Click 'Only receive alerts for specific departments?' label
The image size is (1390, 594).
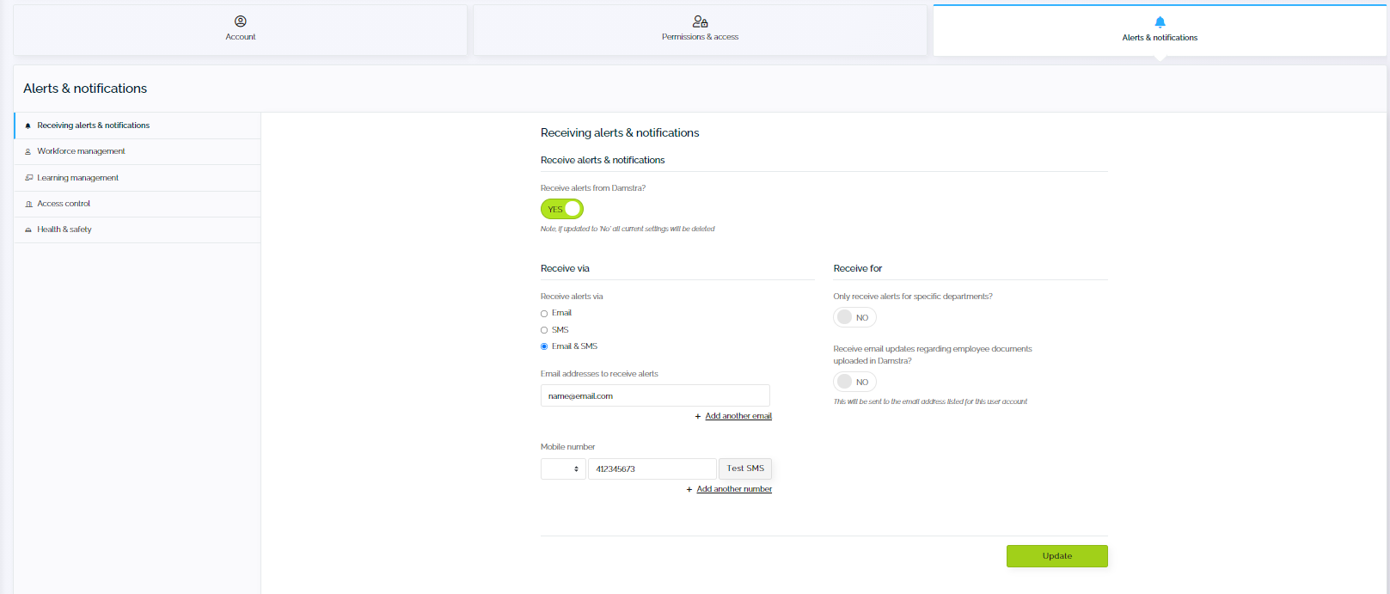(913, 297)
